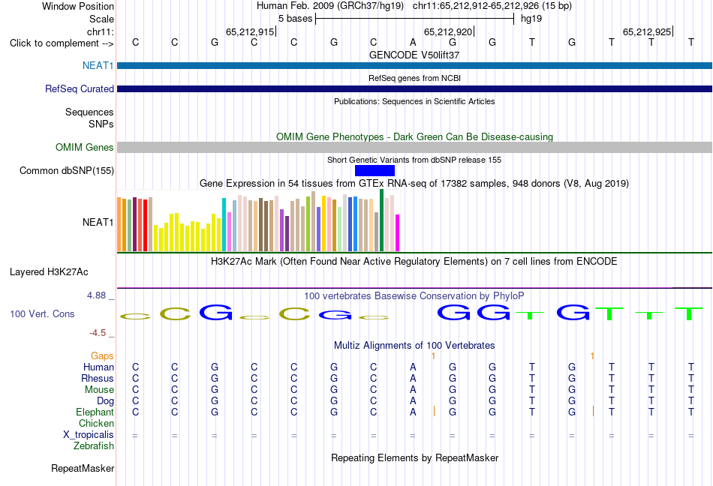Open Multiz Alignments of 100 Vertebrates title
Image resolution: width=713 pixels, height=486 pixels.
tap(414, 345)
